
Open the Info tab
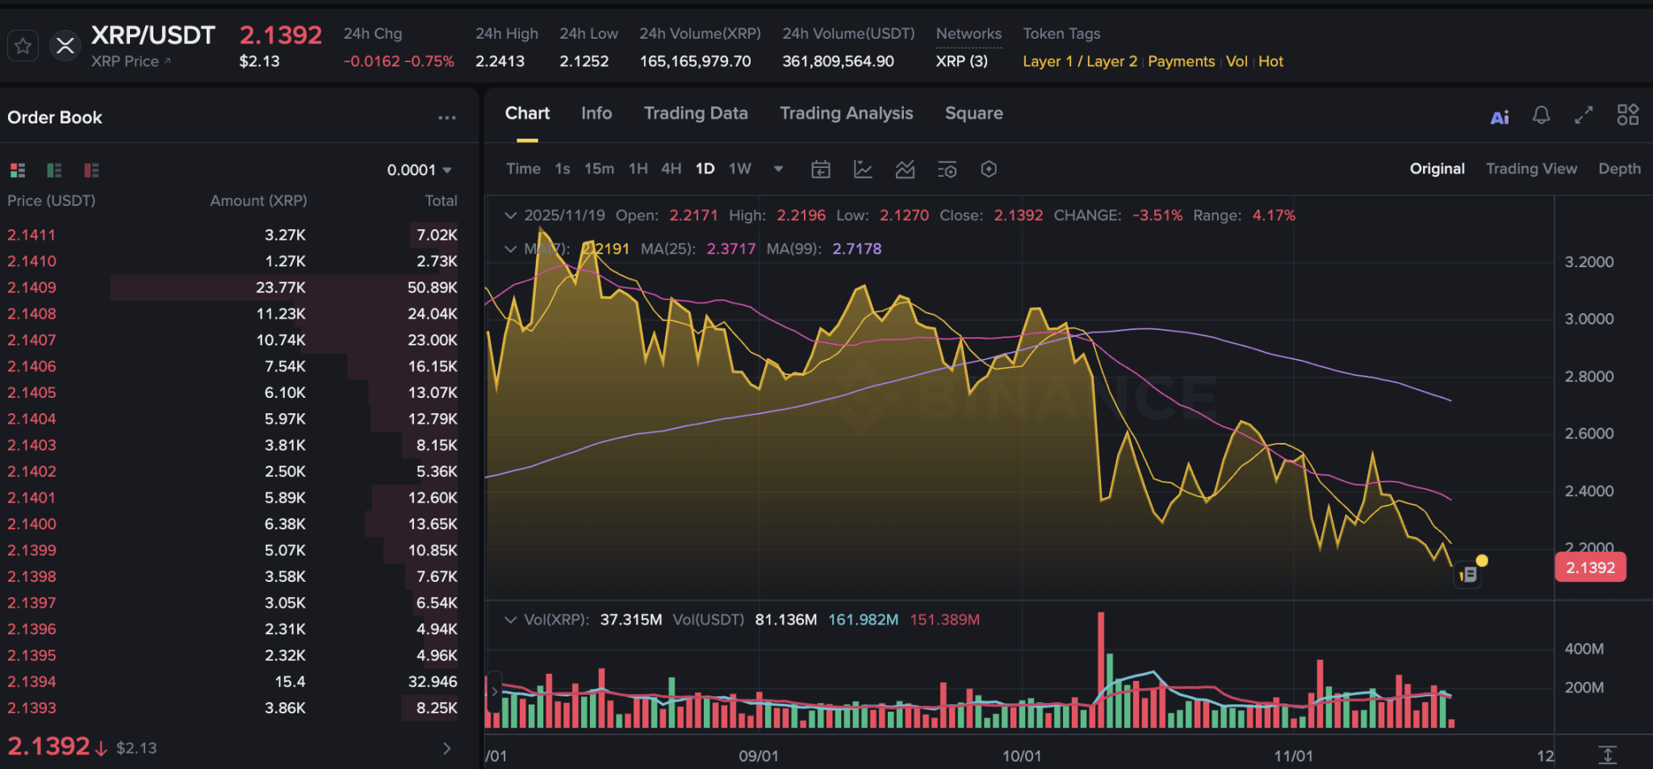596,114
